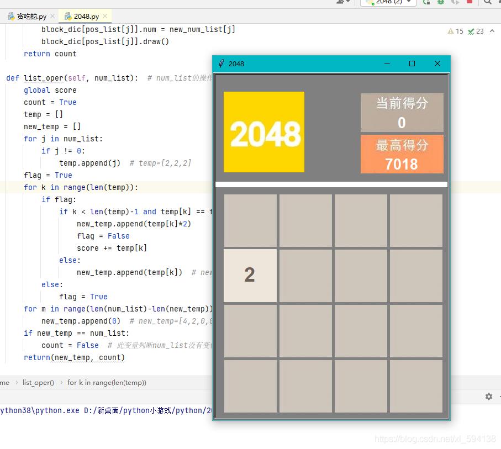
Task: Minimize the 2048 game window
Action: pyautogui.click(x=387, y=64)
